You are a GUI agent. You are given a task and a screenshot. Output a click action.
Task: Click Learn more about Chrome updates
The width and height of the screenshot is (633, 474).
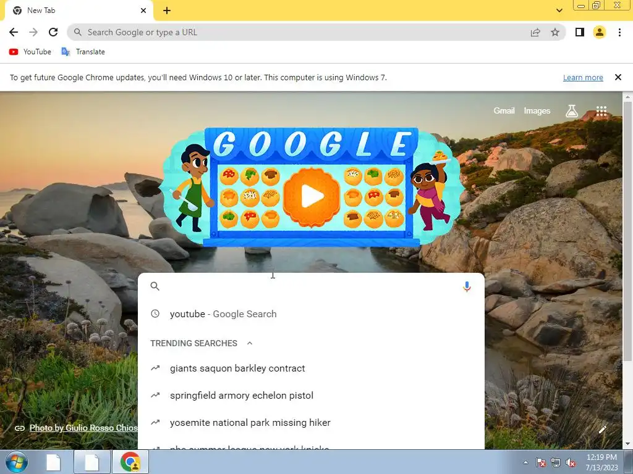[x=583, y=77]
